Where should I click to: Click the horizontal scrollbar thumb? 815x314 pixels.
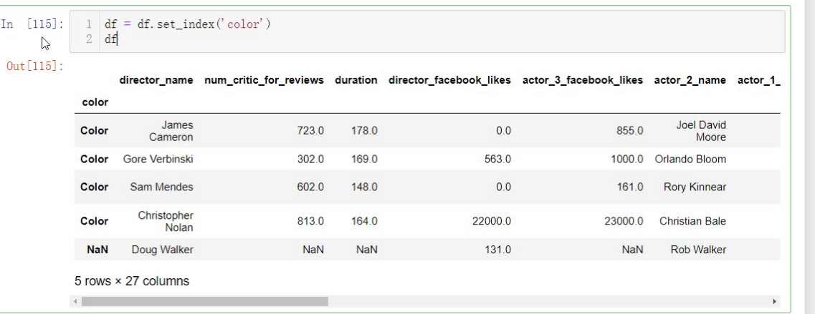pyautogui.click(x=205, y=302)
